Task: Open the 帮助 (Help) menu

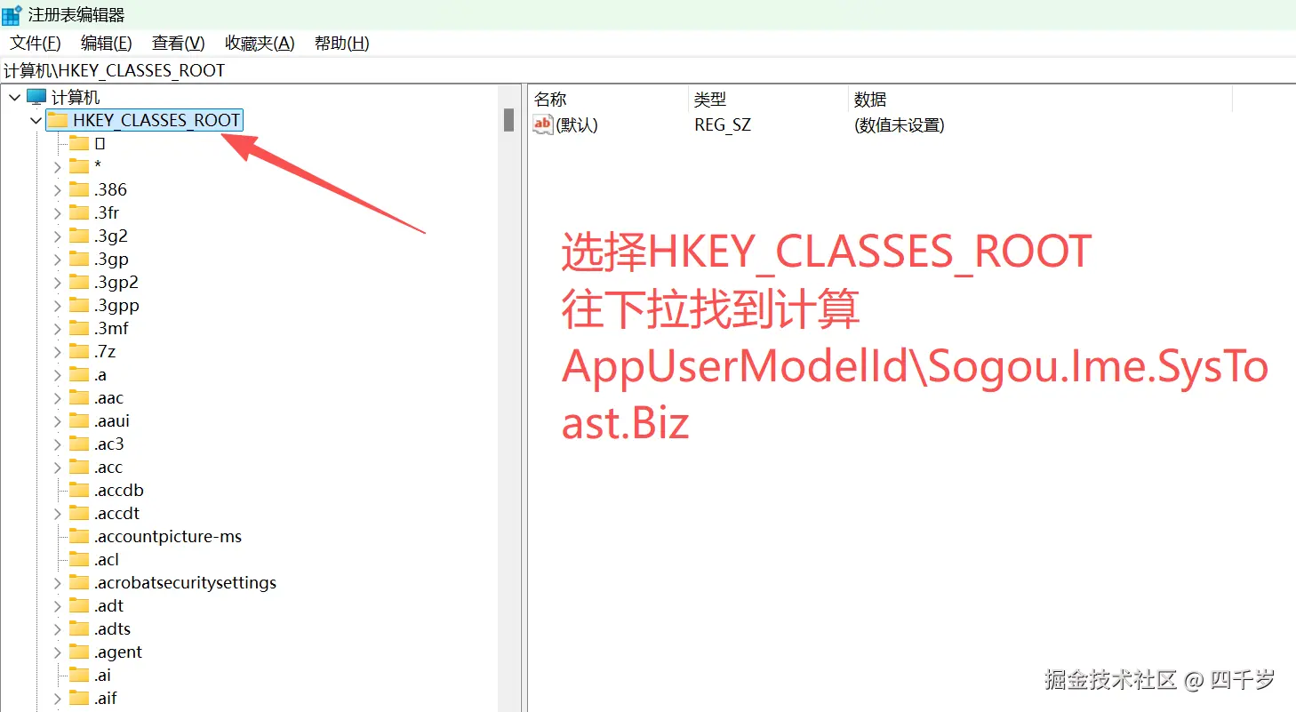Action: (x=341, y=43)
